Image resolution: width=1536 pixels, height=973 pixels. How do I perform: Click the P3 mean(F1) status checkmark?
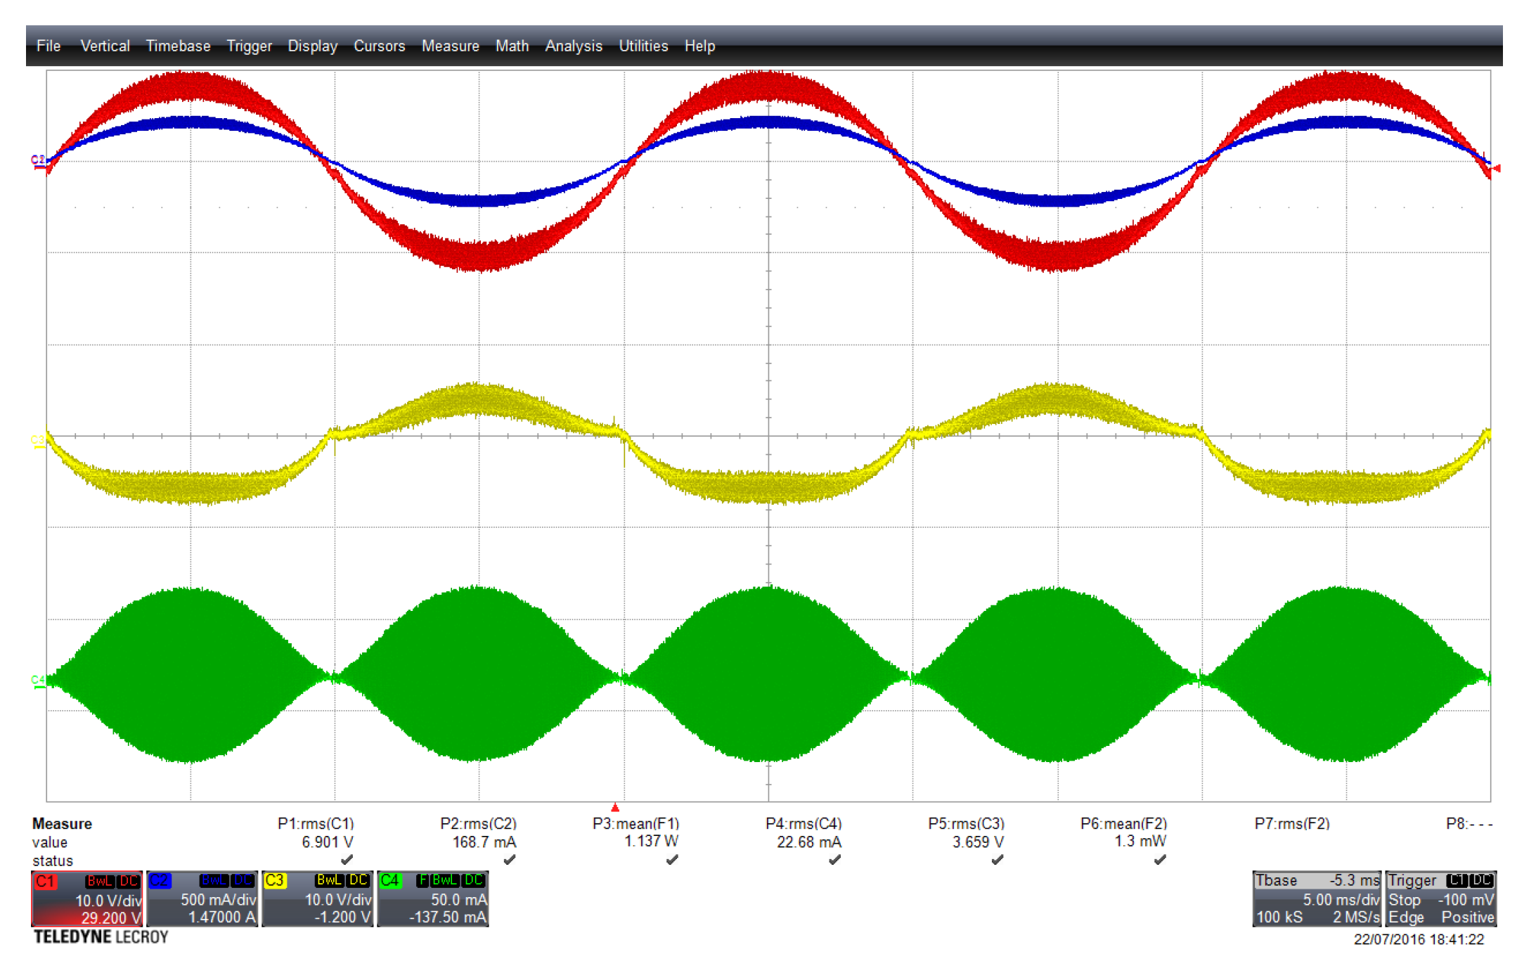tap(672, 860)
